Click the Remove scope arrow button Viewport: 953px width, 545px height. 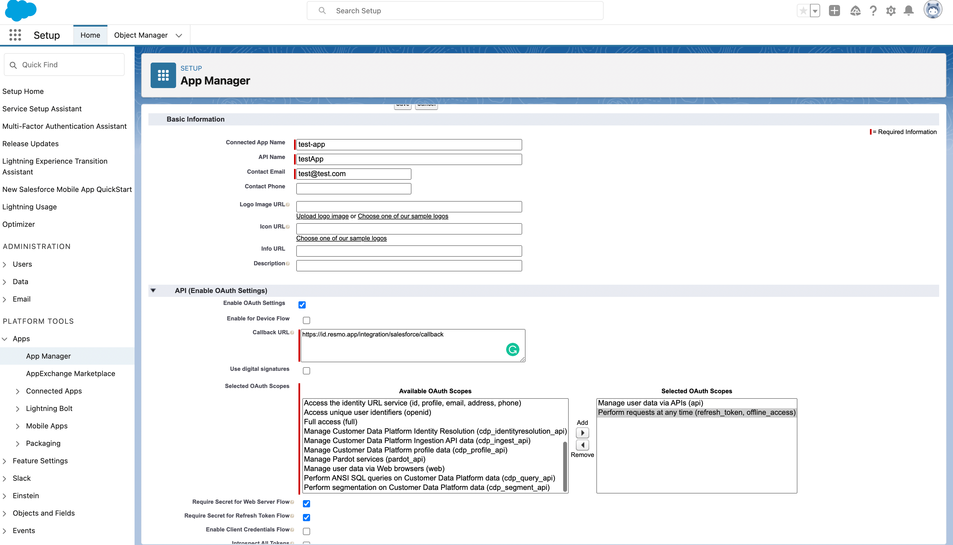582,445
